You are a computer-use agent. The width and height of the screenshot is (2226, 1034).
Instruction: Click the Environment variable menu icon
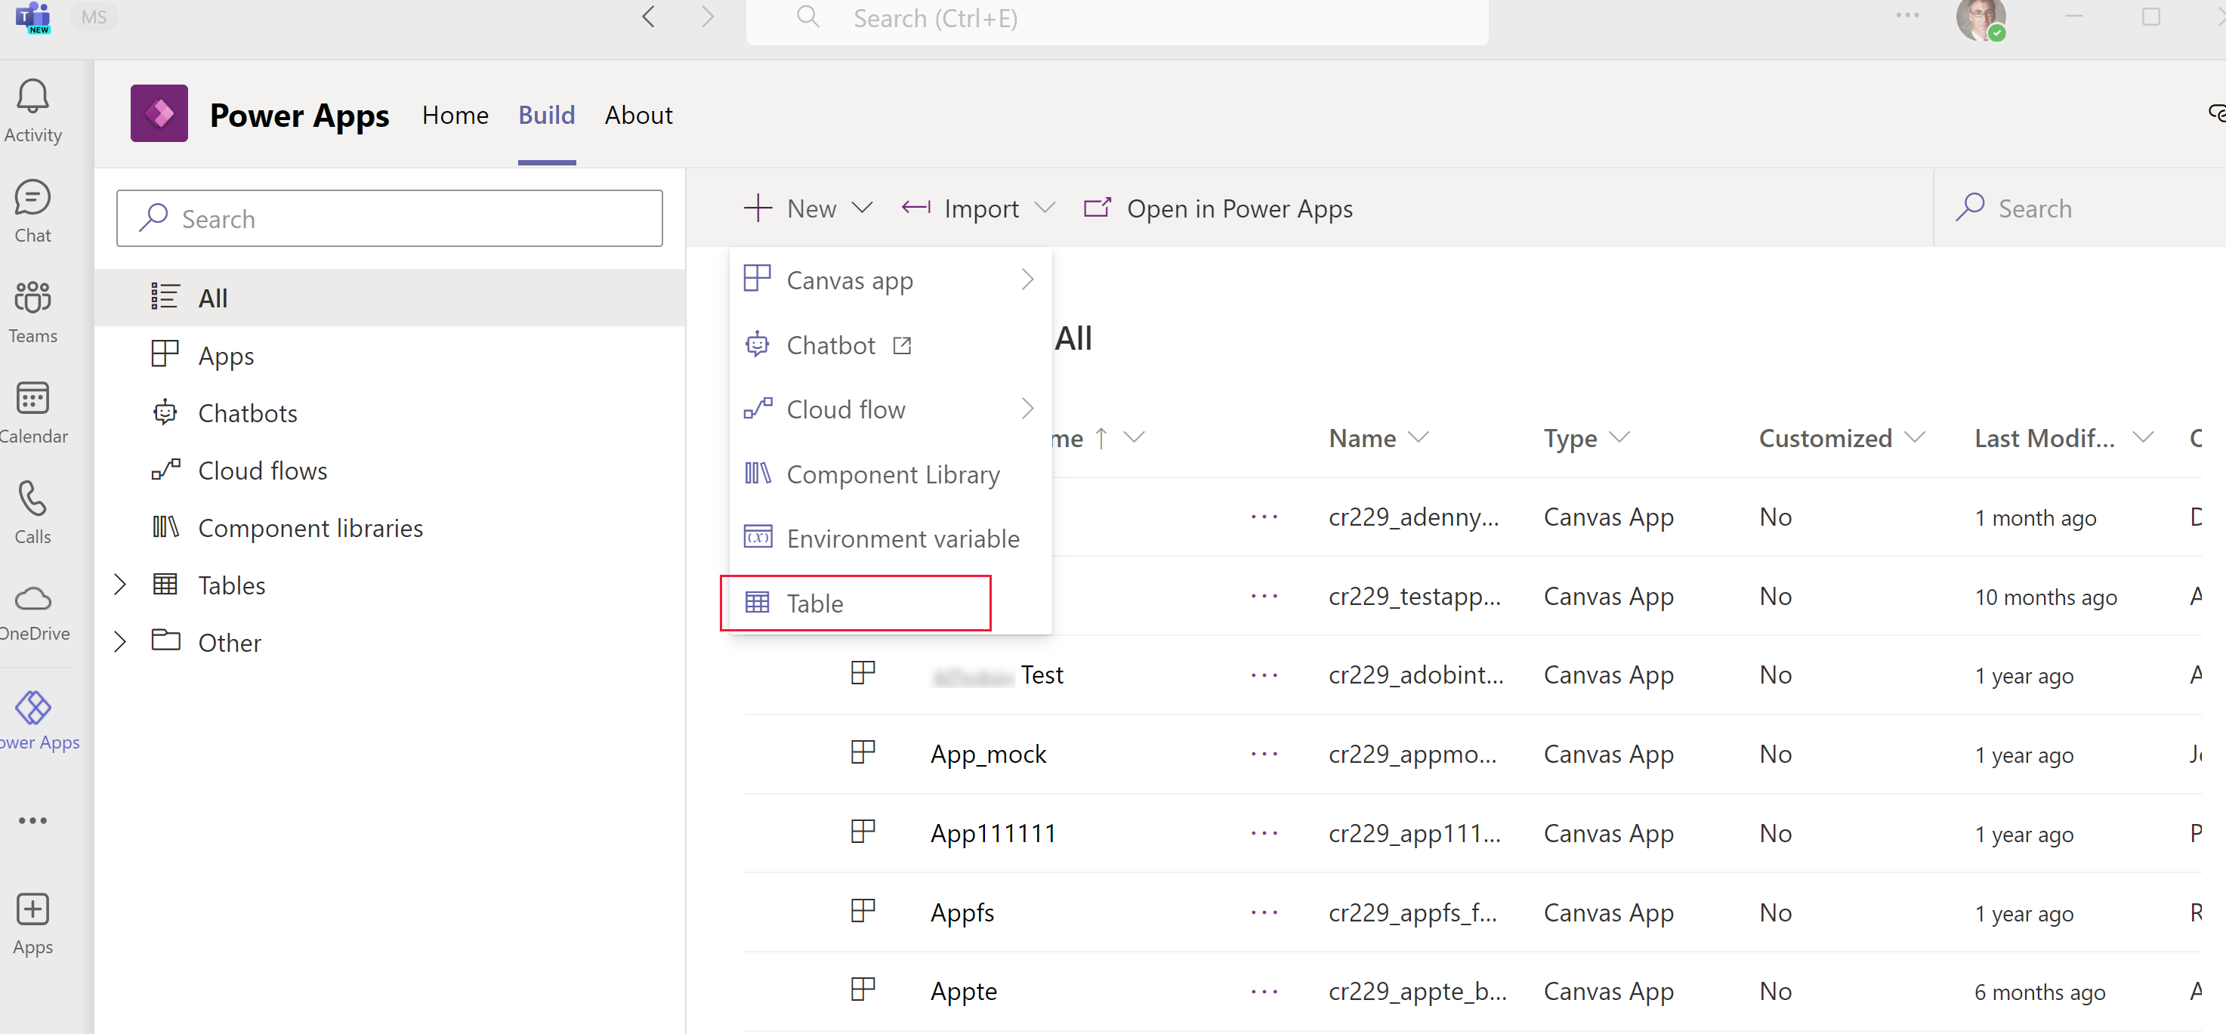click(x=757, y=537)
